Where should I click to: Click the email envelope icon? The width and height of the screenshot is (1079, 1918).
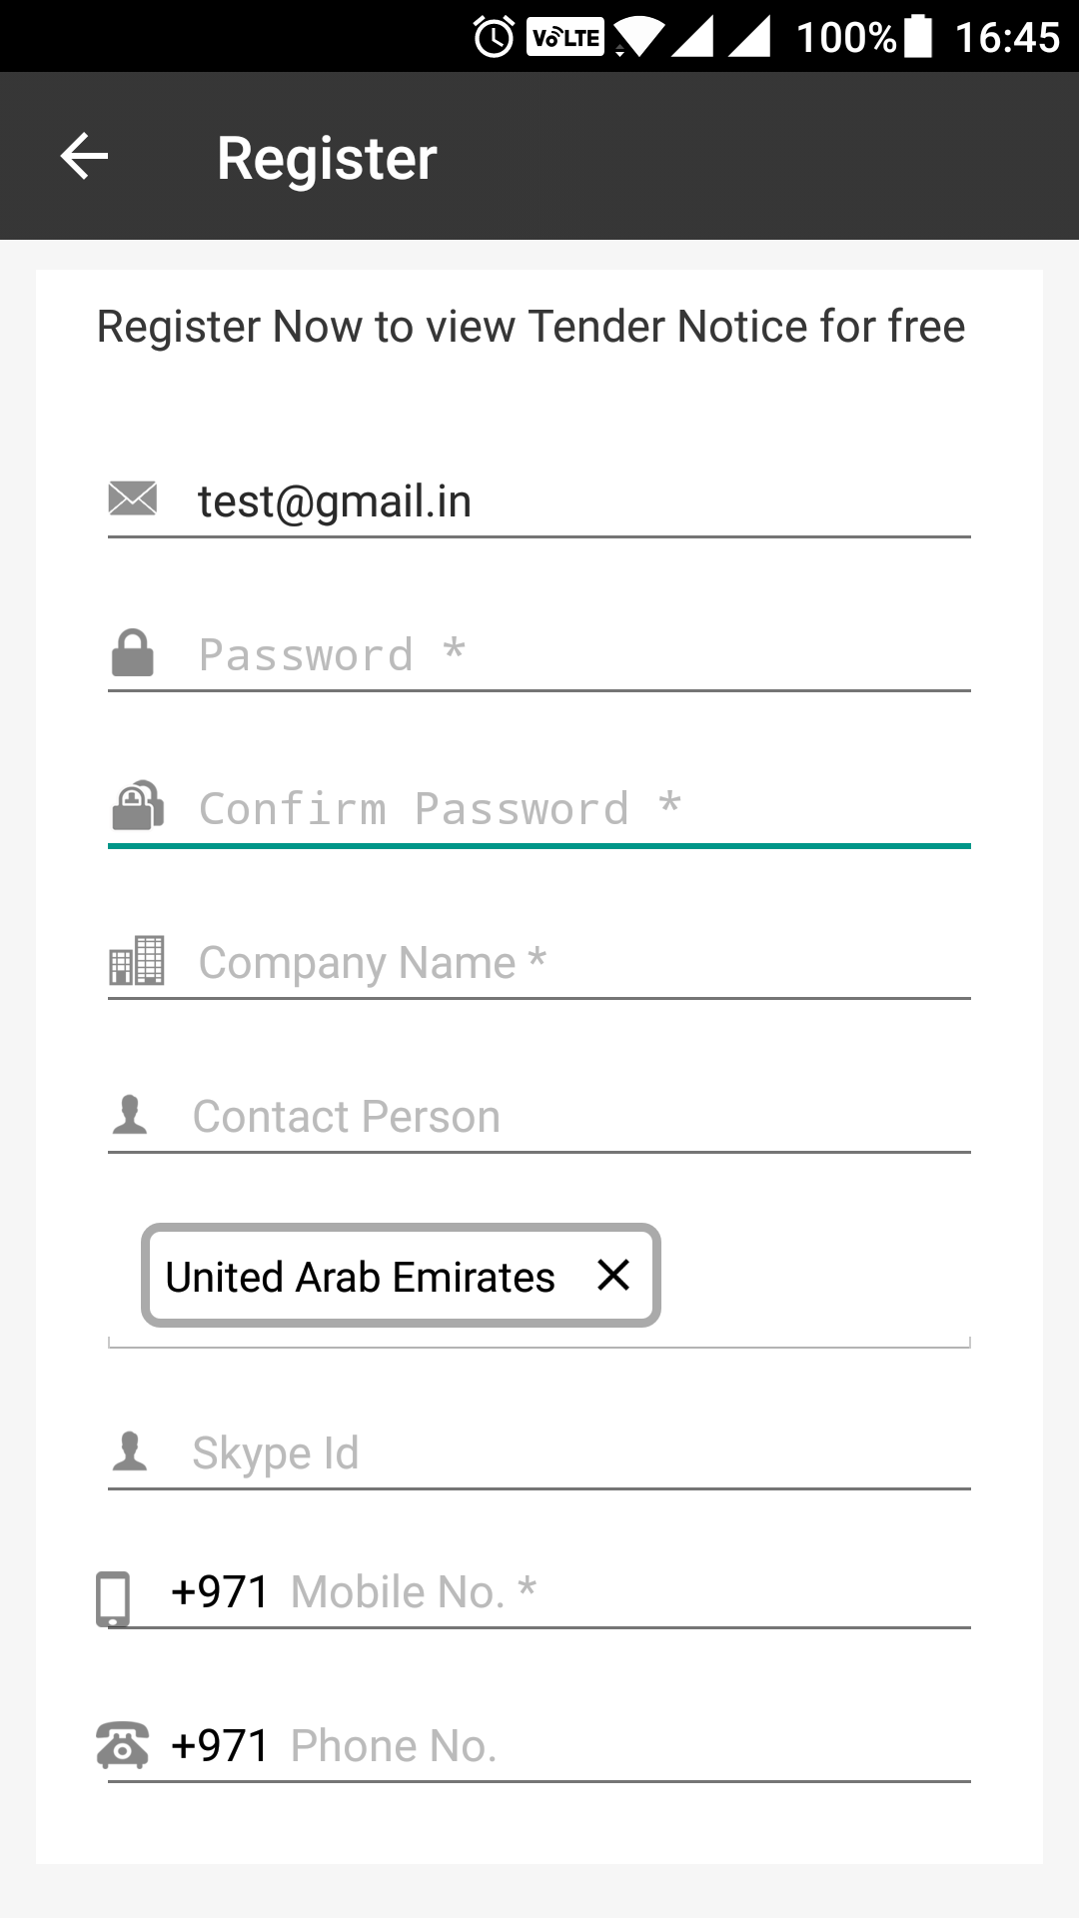pyautogui.click(x=133, y=498)
